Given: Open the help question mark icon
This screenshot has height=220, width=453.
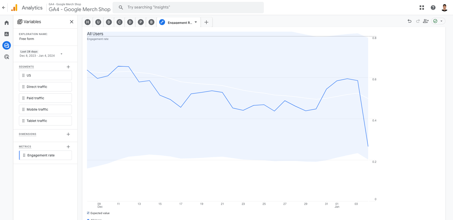Looking at the screenshot, I should pos(433,8).
